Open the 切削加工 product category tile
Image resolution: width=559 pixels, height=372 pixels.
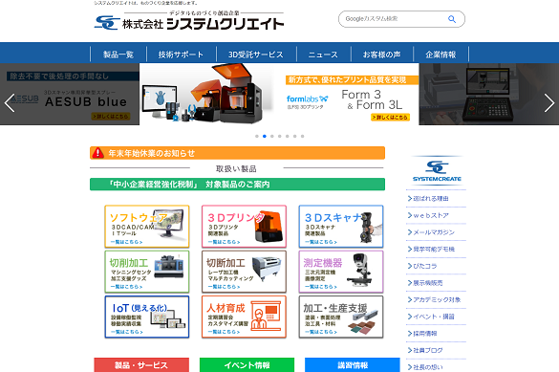click(x=147, y=272)
